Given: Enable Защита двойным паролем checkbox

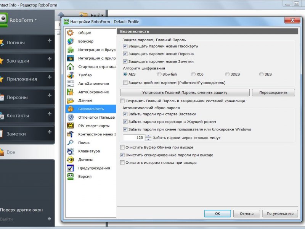Looking at the screenshot, I should coord(125,83).
